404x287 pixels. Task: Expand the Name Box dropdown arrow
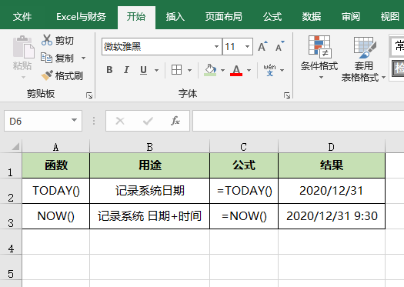(74, 120)
